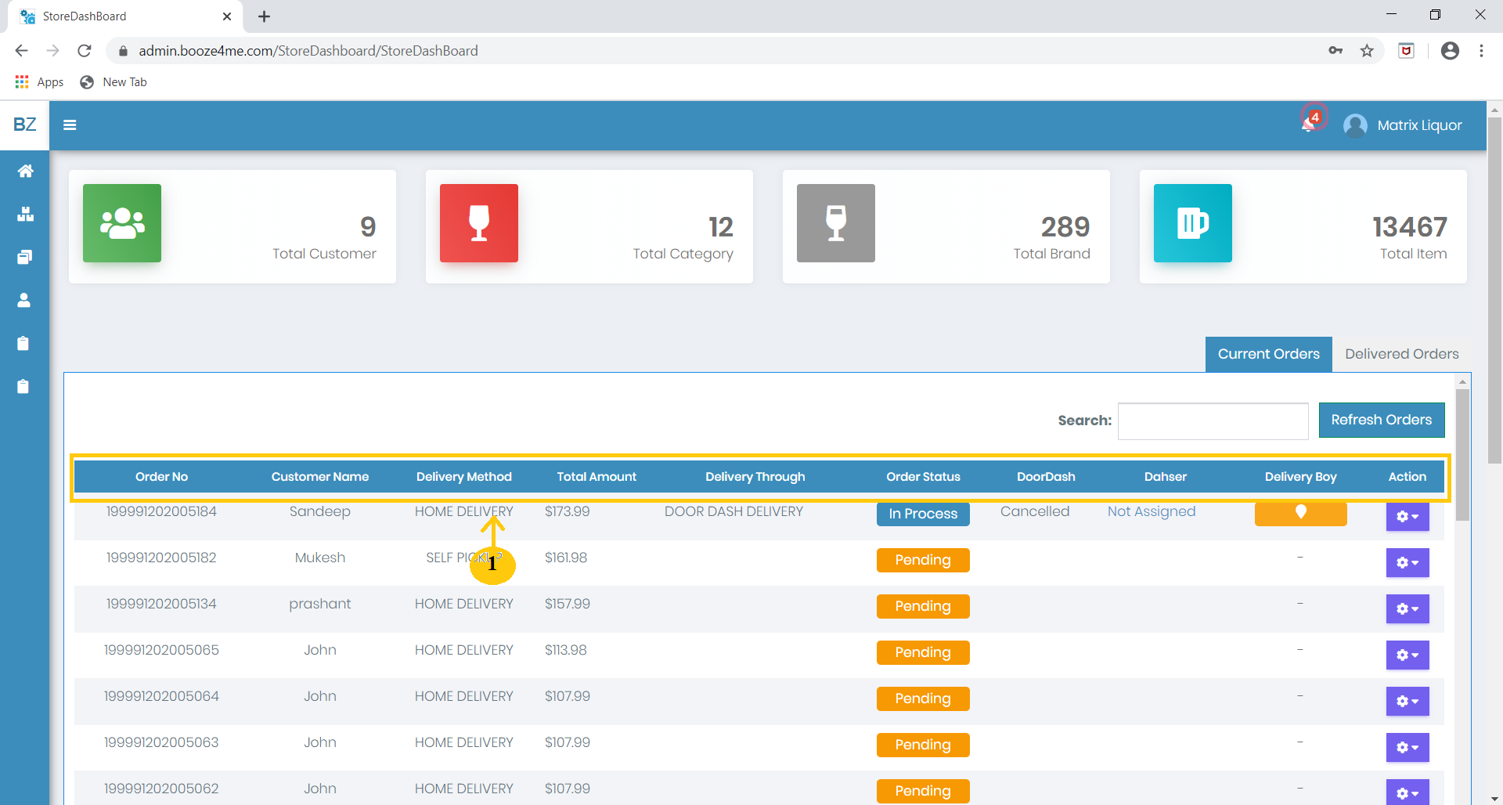Bookmark this page with the star icon
This screenshot has height=805, width=1503.
tap(1367, 51)
